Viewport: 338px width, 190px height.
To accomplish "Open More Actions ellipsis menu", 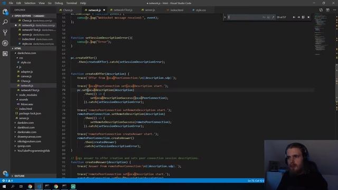I will click(x=334, y=10).
